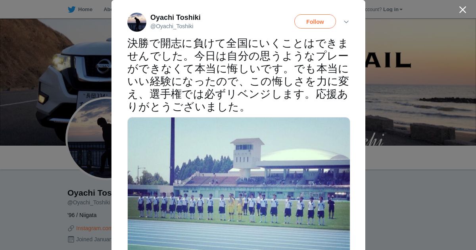
Task: Click the Japanese tweet text
Action: [238, 75]
